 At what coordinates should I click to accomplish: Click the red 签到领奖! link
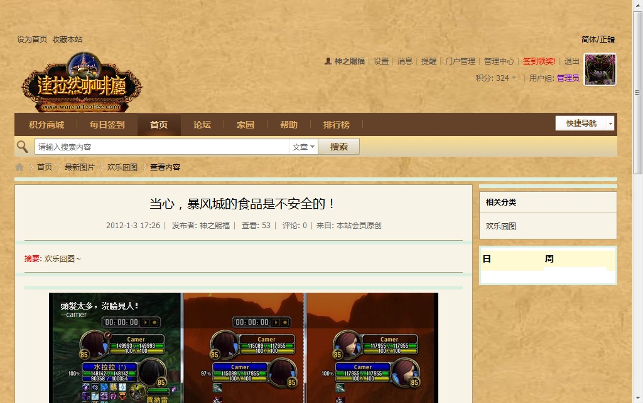[x=539, y=61]
